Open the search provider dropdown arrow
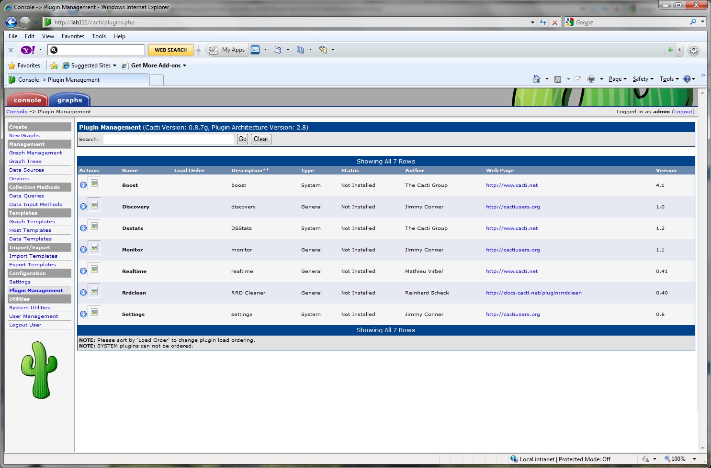Screen dimensions: 711x468 point(702,22)
